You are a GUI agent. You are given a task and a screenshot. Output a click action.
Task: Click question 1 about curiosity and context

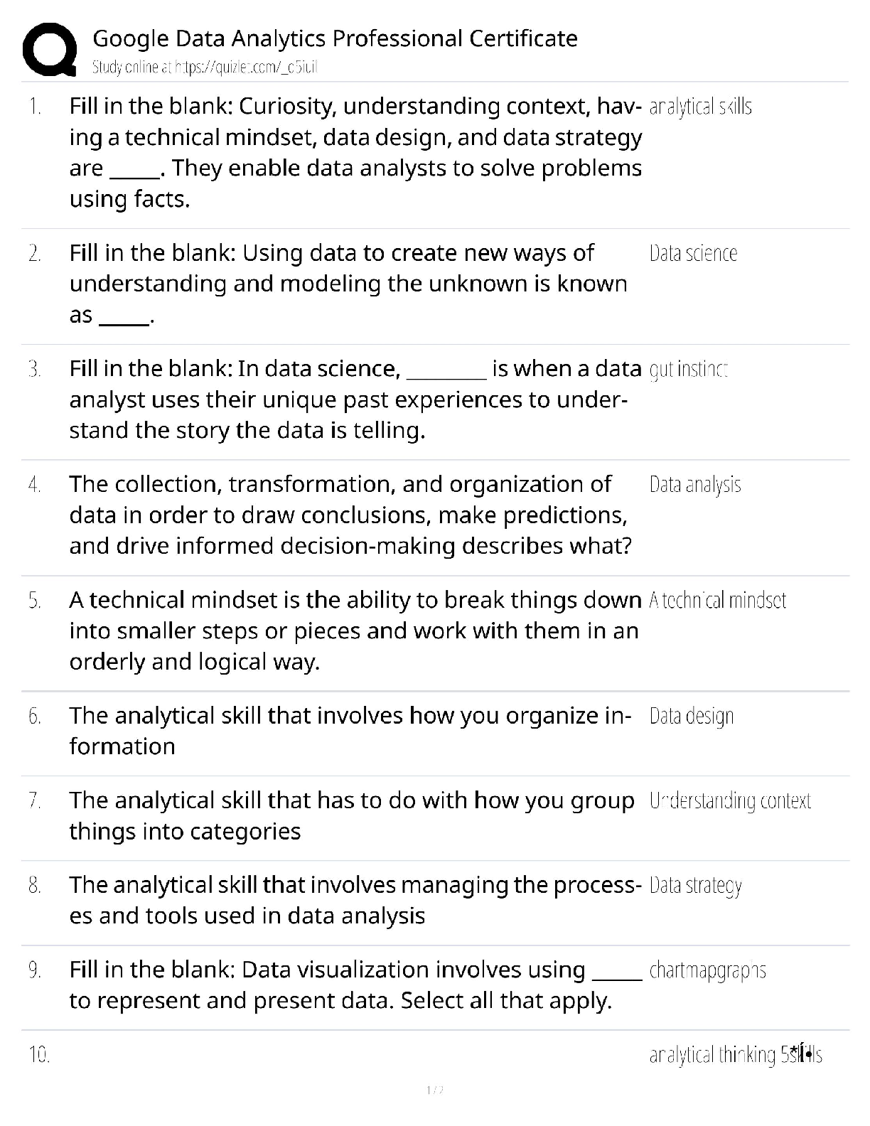355,152
